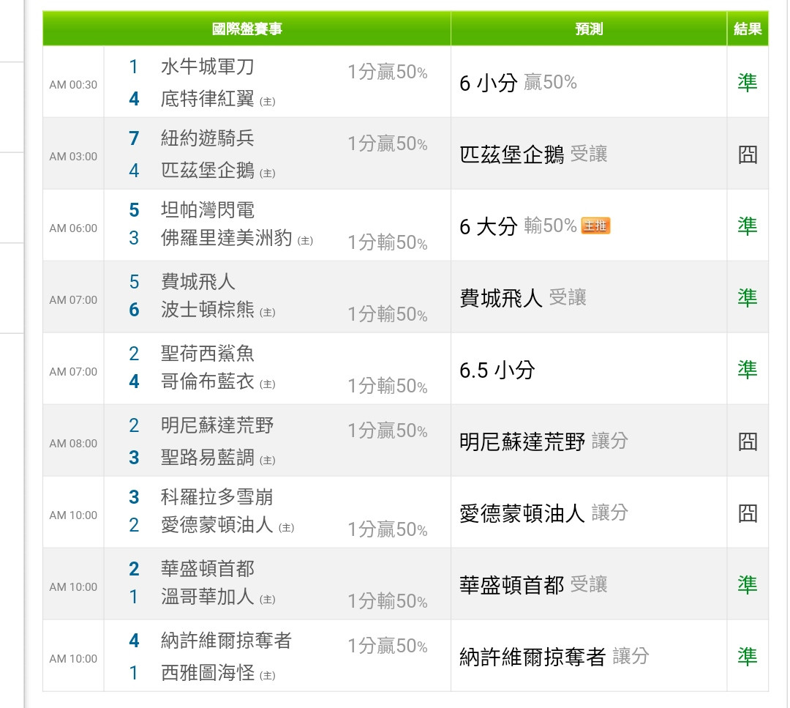
Task: Select team 底特律紅翼
Action: (208, 98)
